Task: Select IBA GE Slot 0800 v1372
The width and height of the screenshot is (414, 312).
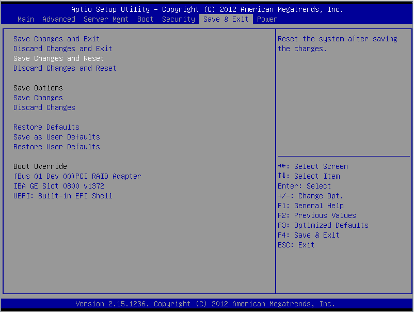Action: [x=59, y=186]
